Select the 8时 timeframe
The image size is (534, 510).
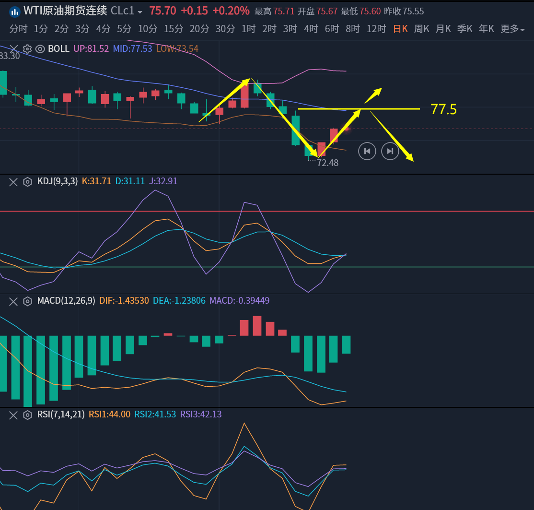tap(352, 29)
